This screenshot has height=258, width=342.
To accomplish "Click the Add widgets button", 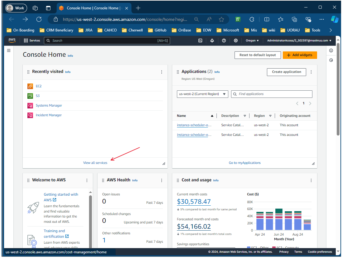I will click(300, 55).
